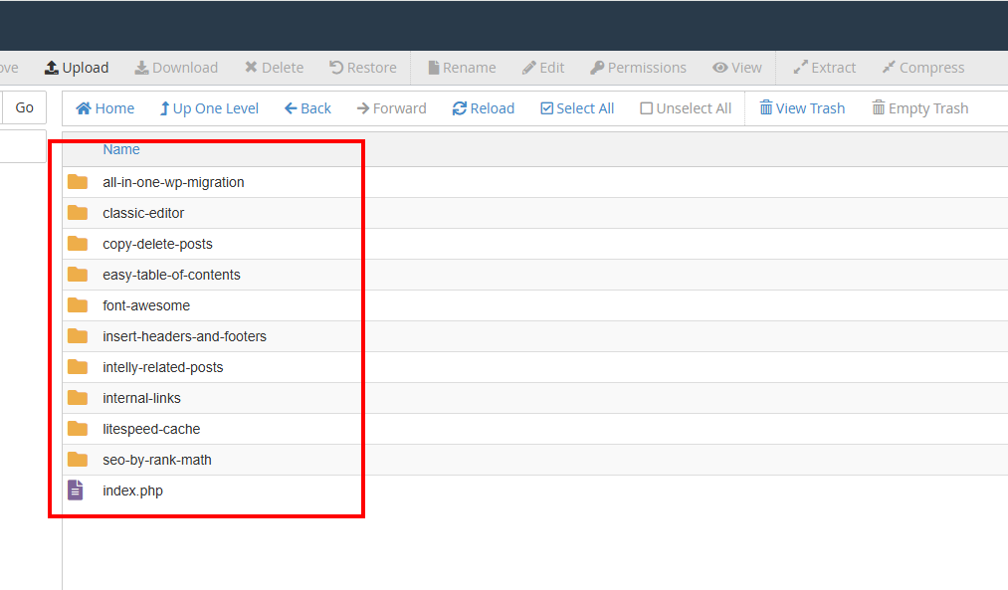
Task: Click the all-in-one-wp-migration folder icon
Action: tap(78, 182)
